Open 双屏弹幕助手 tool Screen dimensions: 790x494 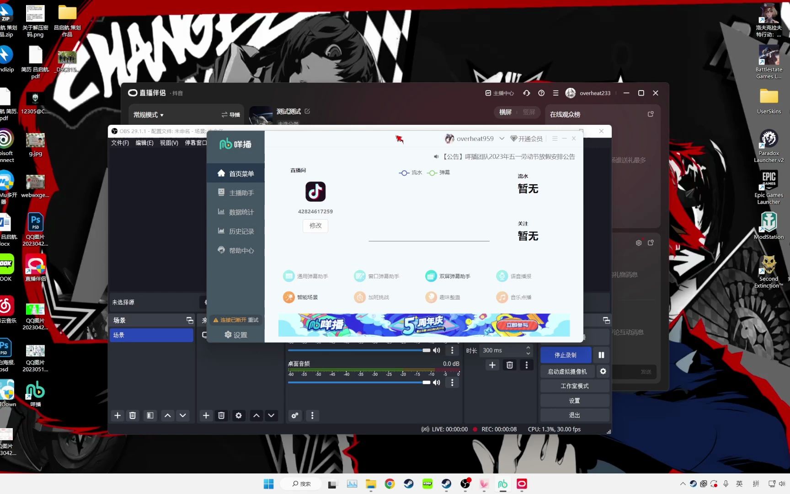(x=448, y=276)
